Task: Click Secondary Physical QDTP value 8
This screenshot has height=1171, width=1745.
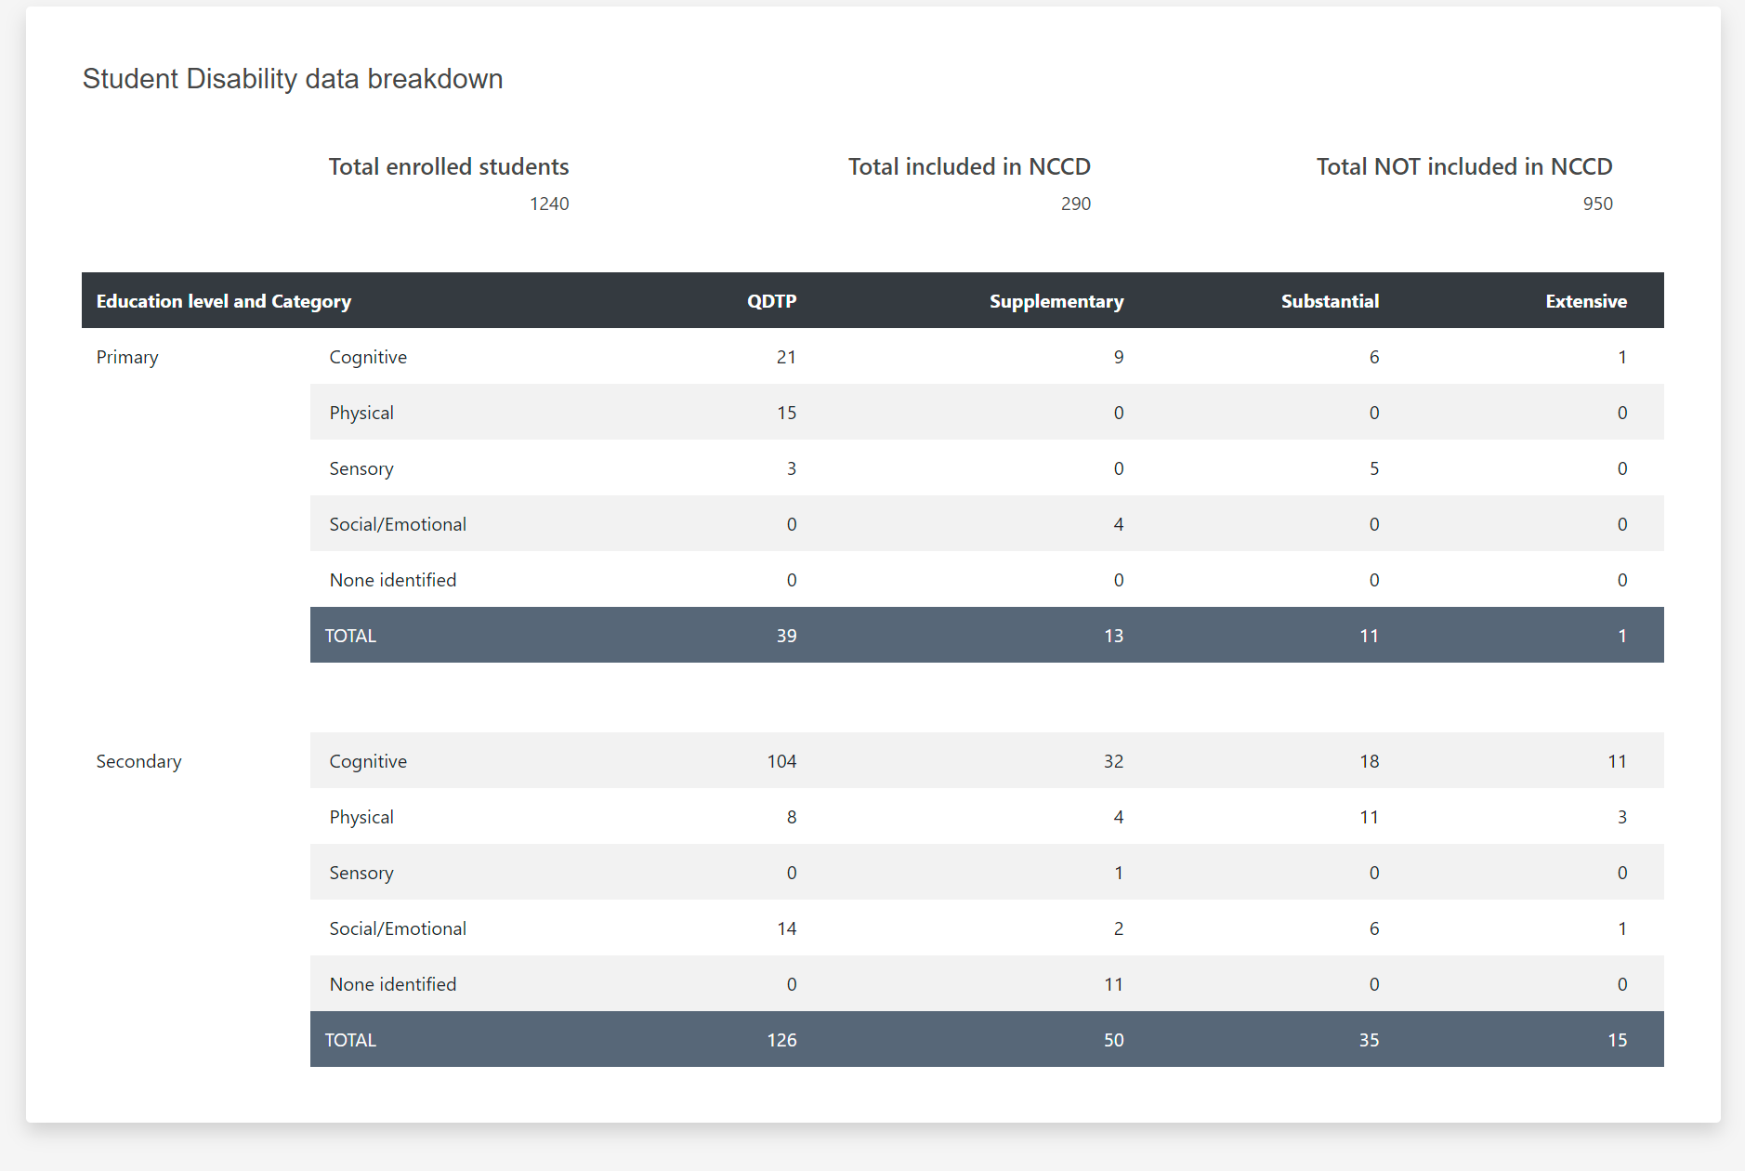Action: [792, 817]
